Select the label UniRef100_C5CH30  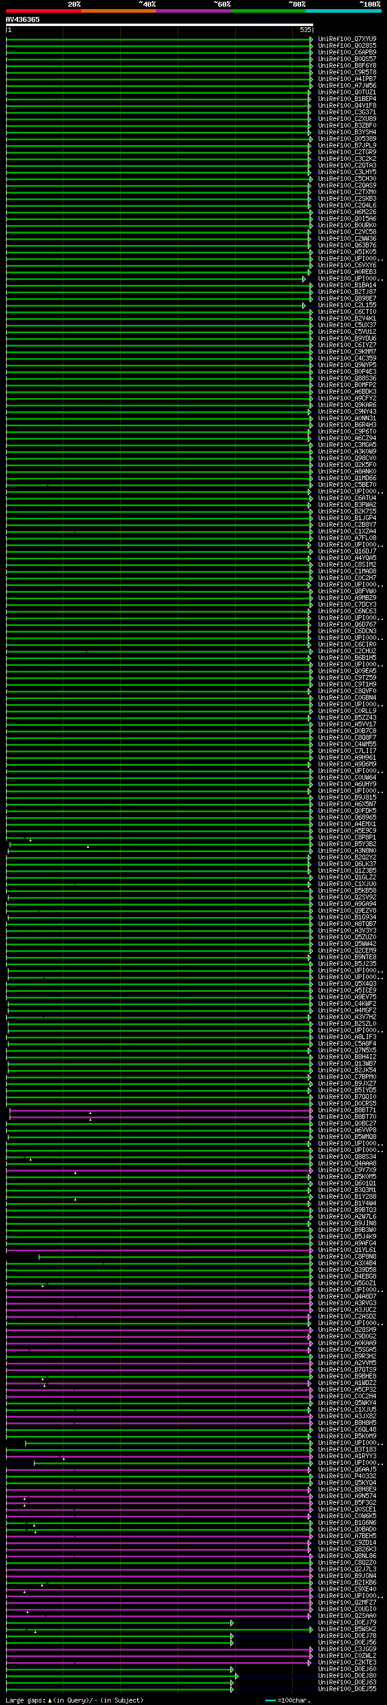click(x=347, y=178)
